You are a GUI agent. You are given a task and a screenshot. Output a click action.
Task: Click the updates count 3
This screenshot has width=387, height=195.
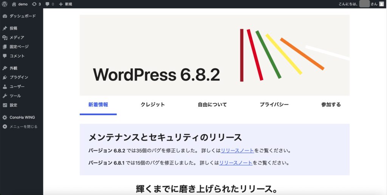[40, 4]
